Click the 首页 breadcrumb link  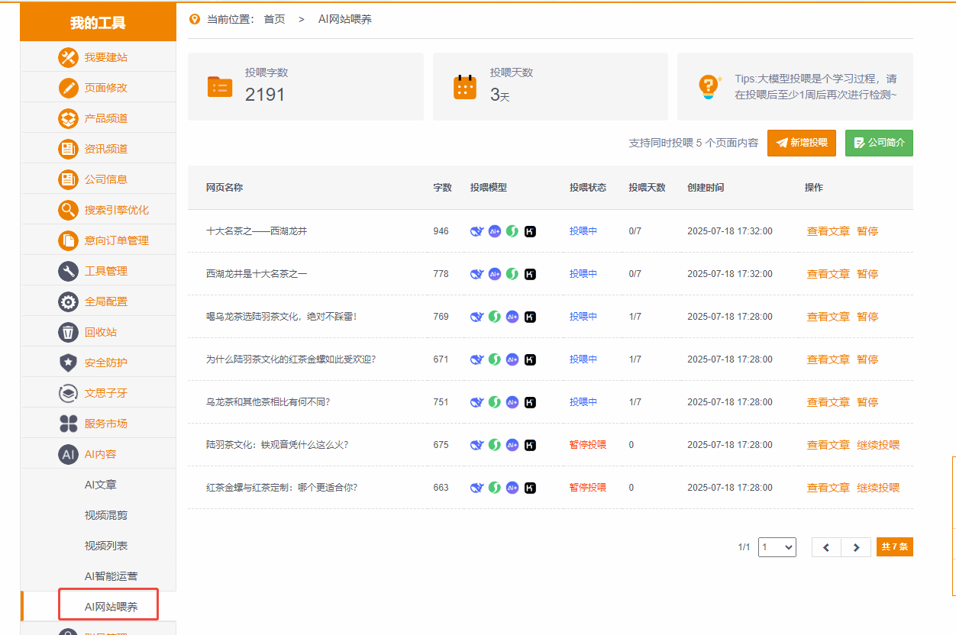(275, 19)
